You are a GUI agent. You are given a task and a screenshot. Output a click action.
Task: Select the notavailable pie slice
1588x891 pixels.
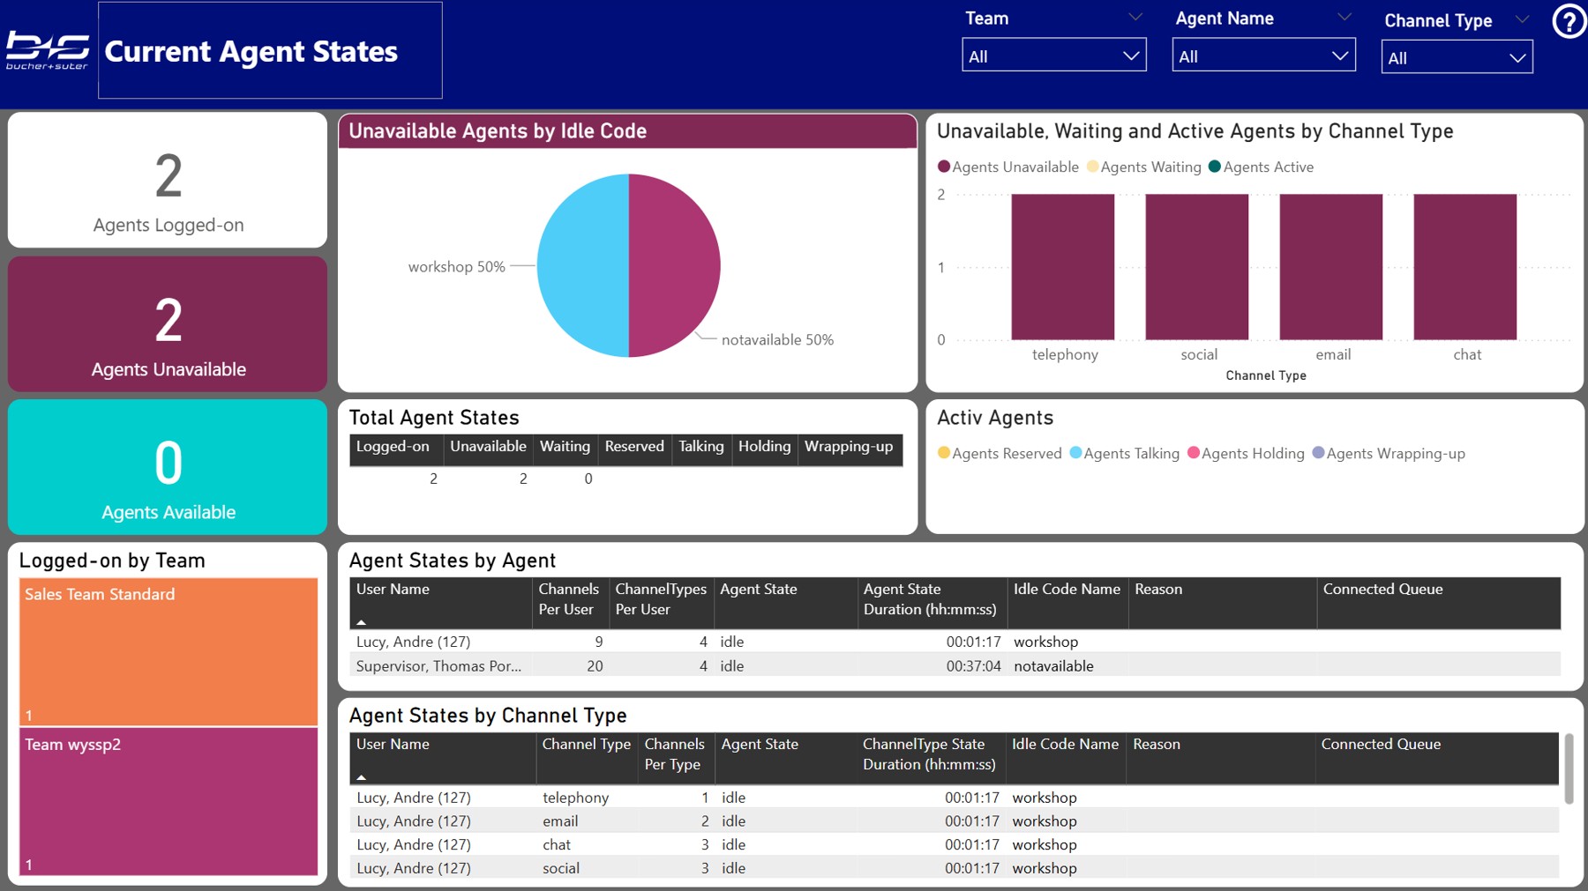pos(675,265)
